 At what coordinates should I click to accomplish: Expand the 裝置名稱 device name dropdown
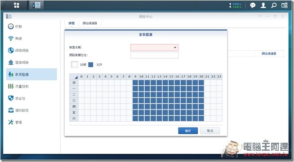175,48
